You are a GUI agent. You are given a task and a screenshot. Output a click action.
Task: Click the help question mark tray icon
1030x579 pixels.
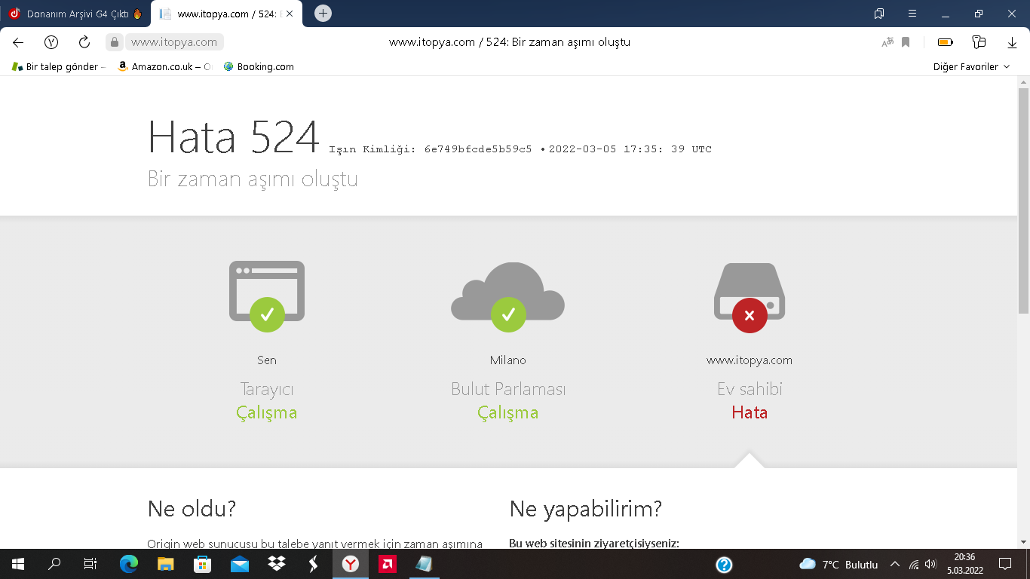coord(724,565)
